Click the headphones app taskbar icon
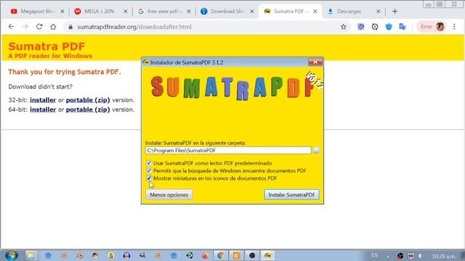The width and height of the screenshot is (465, 261). 126,255
